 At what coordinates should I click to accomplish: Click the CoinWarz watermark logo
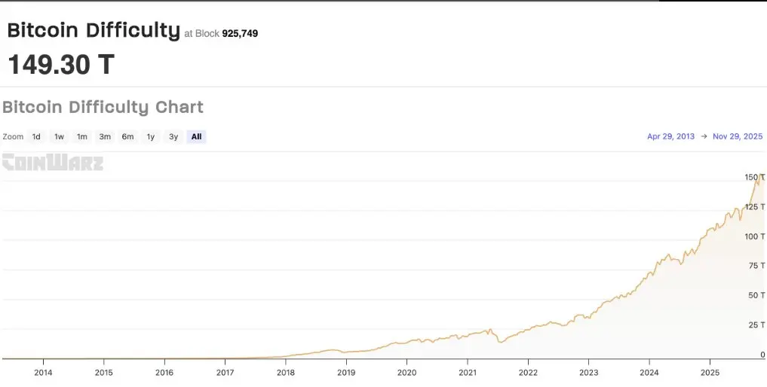(52, 163)
